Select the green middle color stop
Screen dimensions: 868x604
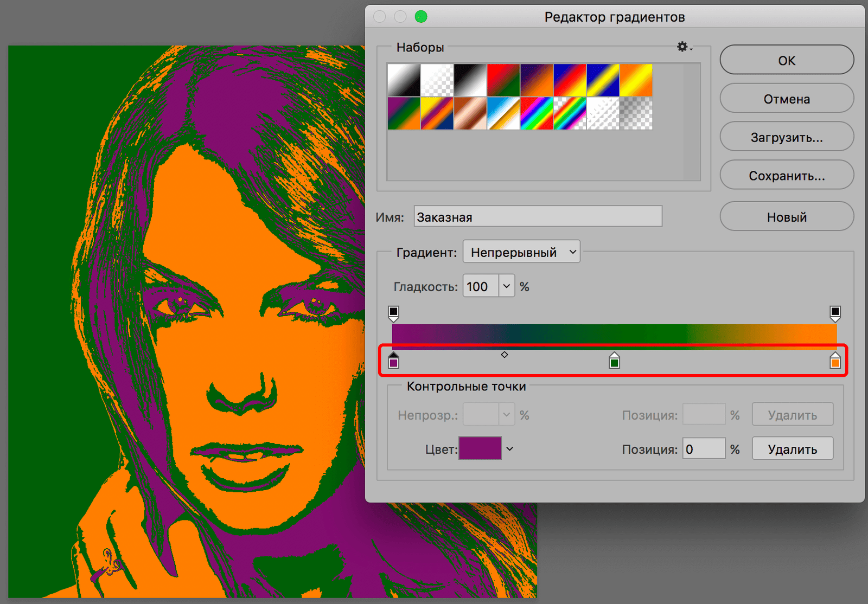614,361
